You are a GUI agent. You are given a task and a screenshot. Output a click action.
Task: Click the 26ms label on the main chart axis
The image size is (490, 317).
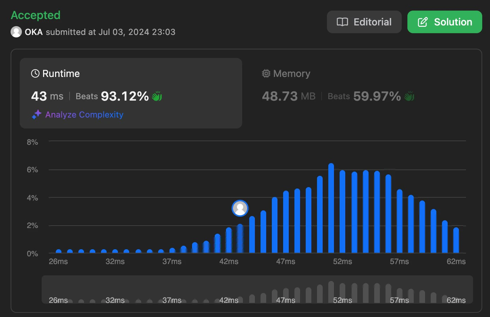pyautogui.click(x=58, y=262)
